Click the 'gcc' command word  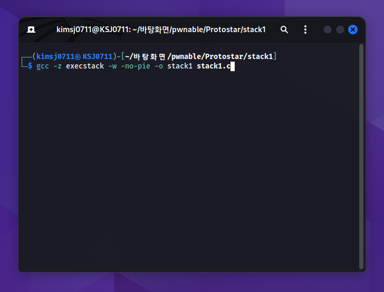tap(43, 66)
